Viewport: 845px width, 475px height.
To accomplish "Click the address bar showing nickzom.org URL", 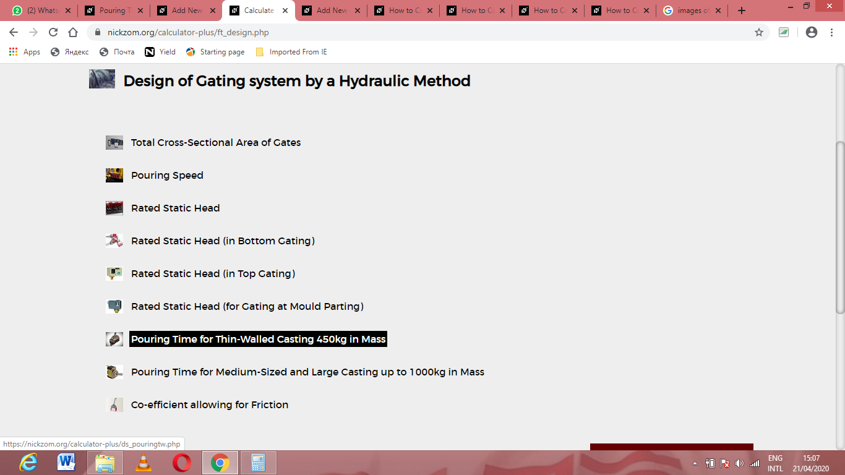I will tap(427, 32).
